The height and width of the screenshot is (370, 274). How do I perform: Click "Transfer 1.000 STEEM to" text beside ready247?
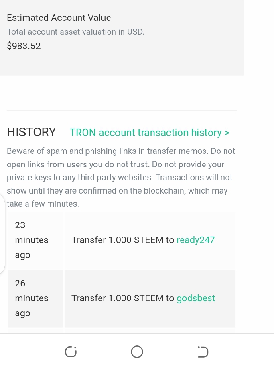[x=123, y=240]
